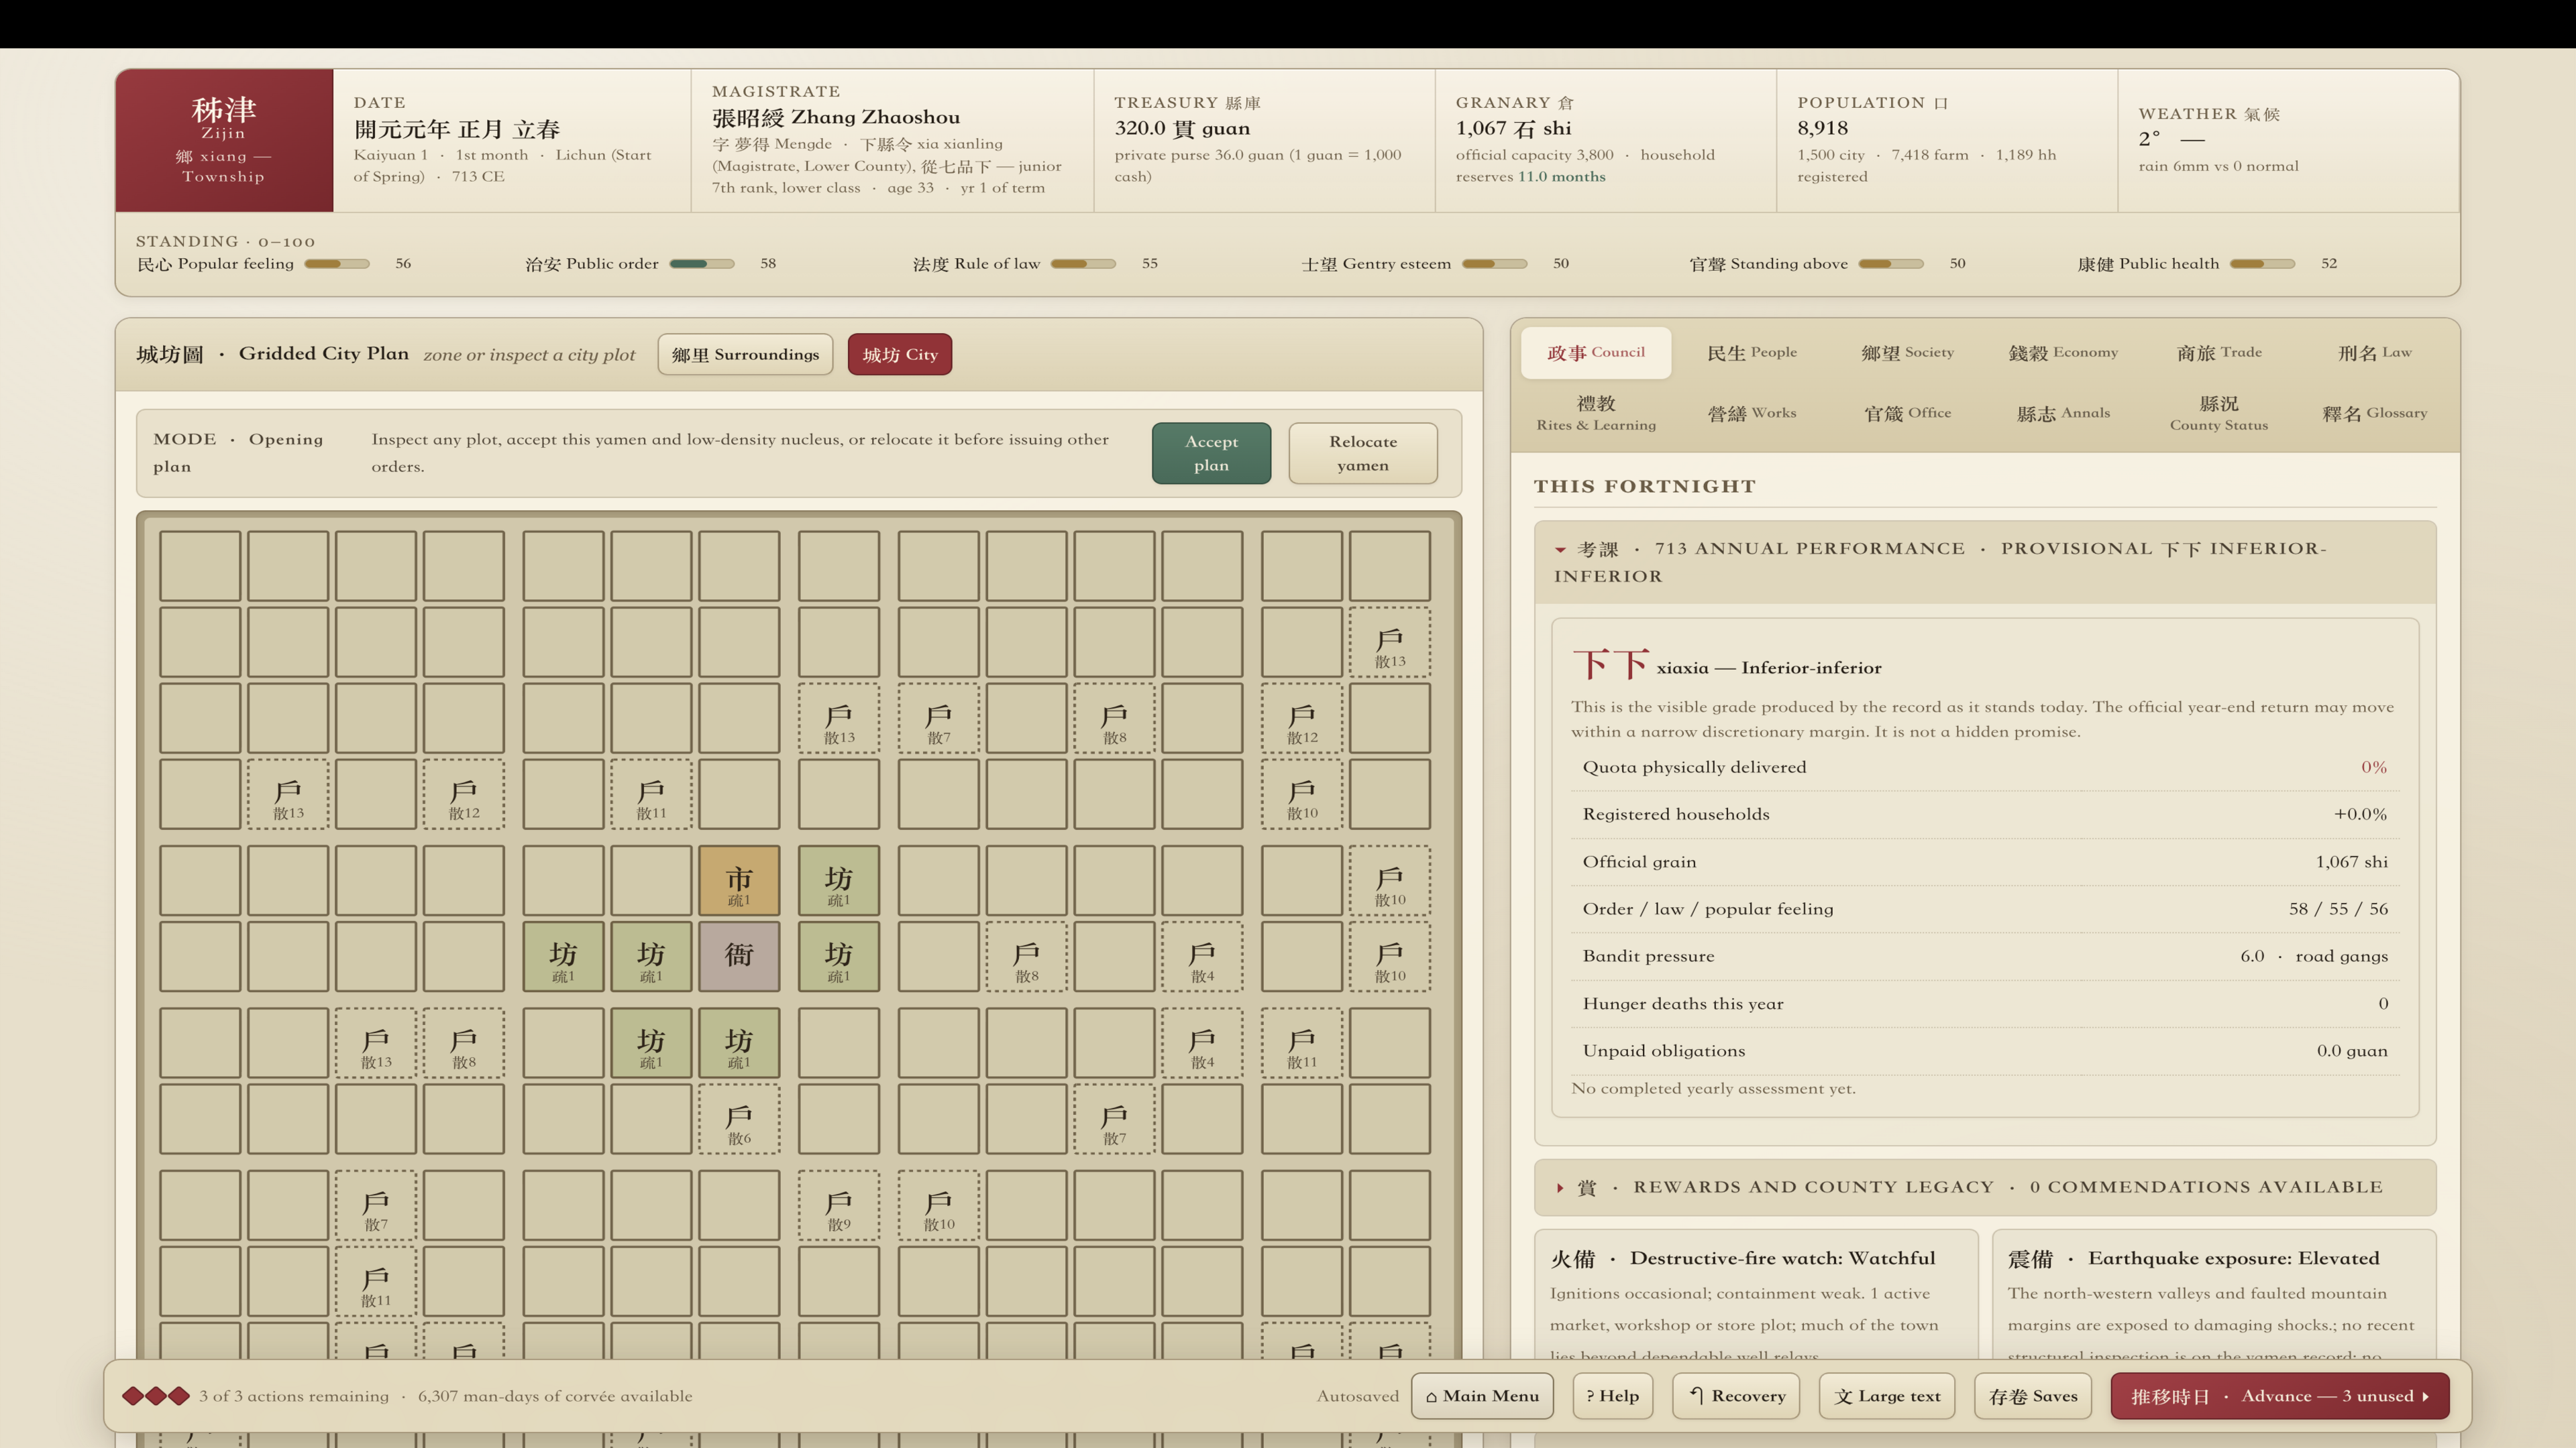Click the 法度 Rule of law bar
The height and width of the screenshot is (1448, 2576).
1083,264
